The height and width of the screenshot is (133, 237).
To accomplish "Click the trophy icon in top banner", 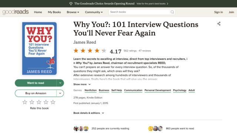I will click(x=71, y=4).
